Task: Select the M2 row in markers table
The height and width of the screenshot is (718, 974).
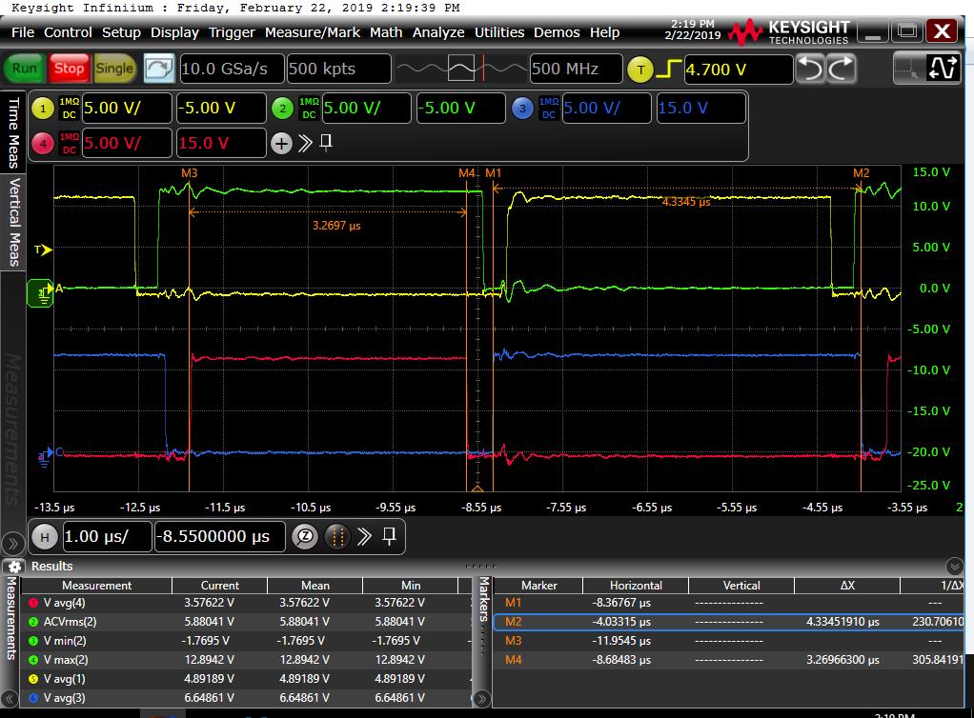Action: [729, 622]
